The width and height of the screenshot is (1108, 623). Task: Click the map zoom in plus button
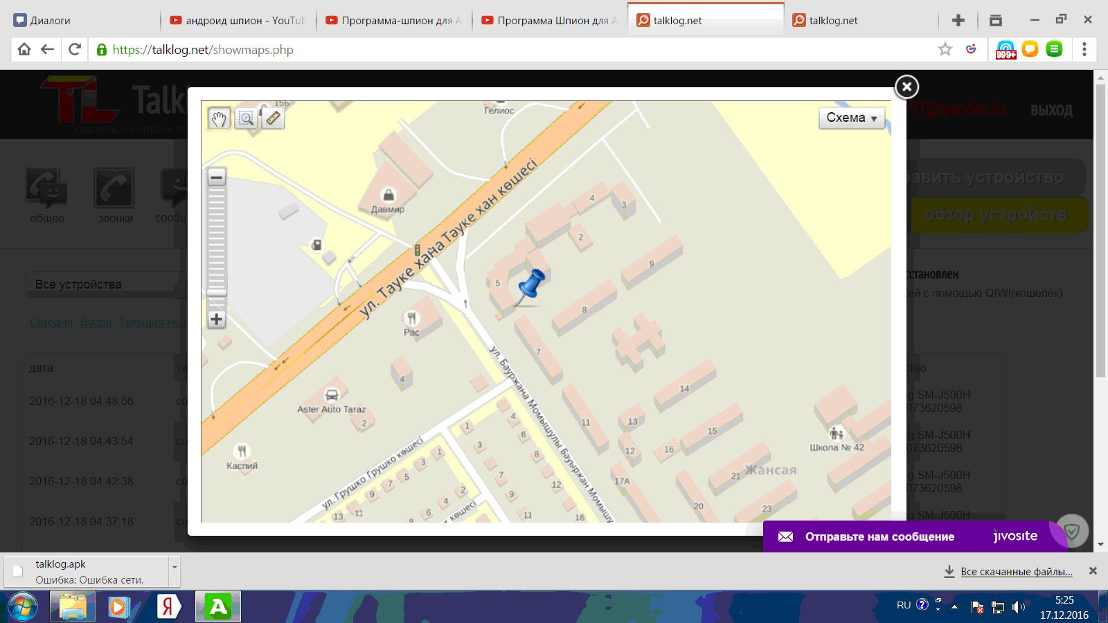(217, 319)
